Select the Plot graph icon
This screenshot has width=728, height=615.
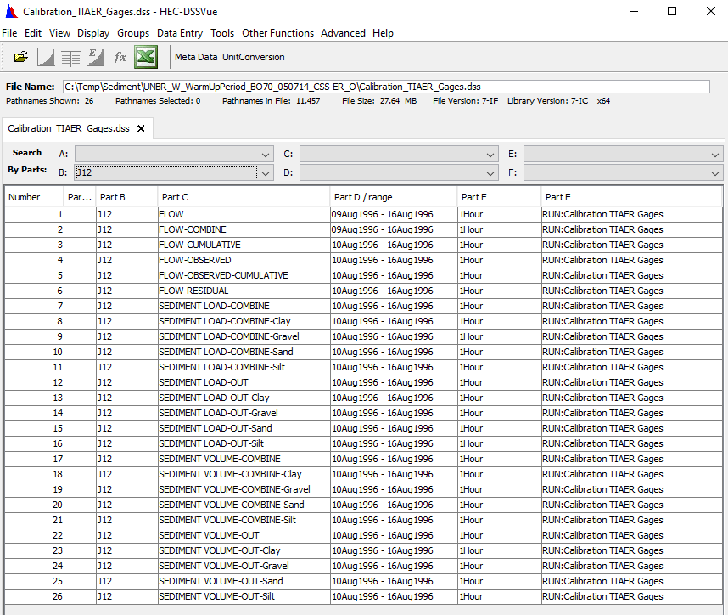(x=45, y=57)
